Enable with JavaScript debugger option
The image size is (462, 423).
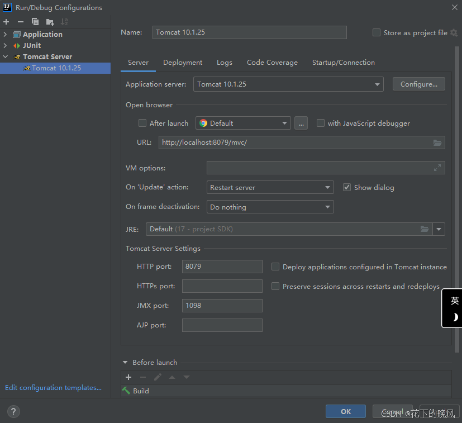click(321, 123)
